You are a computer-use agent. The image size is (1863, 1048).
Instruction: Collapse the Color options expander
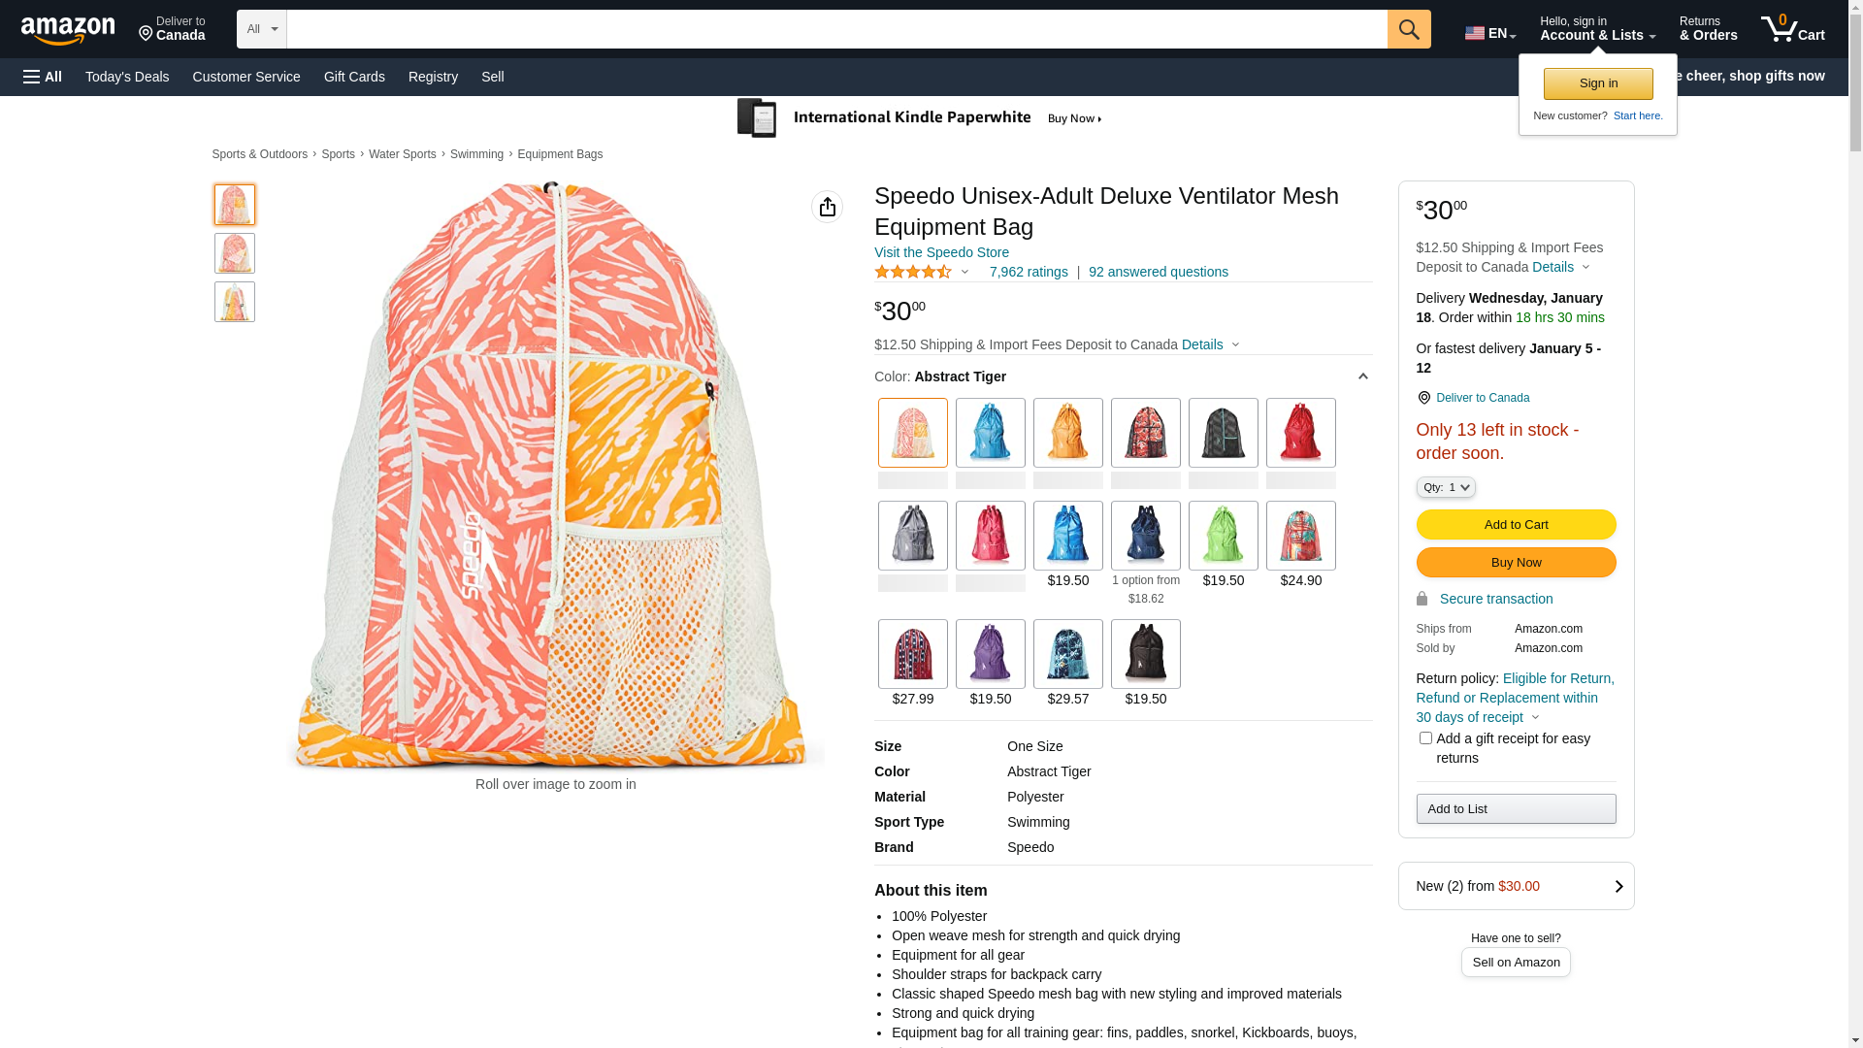point(1362,377)
